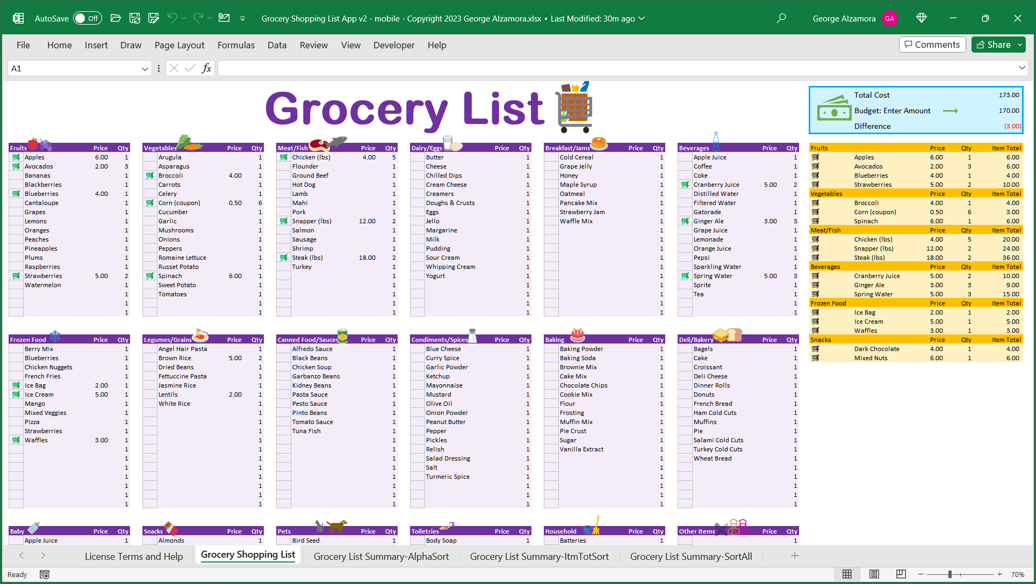Click the sheet tab Grocery List Summary-AlphaSort
This screenshot has width=1036, height=584.
tap(380, 556)
